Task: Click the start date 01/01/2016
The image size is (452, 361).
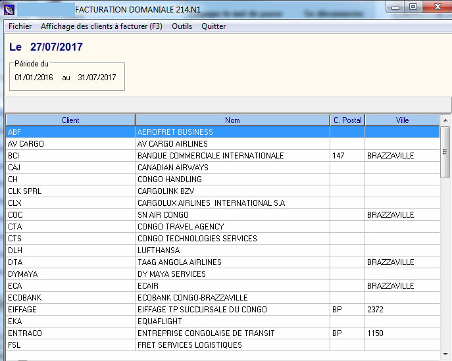Action: tap(34, 78)
